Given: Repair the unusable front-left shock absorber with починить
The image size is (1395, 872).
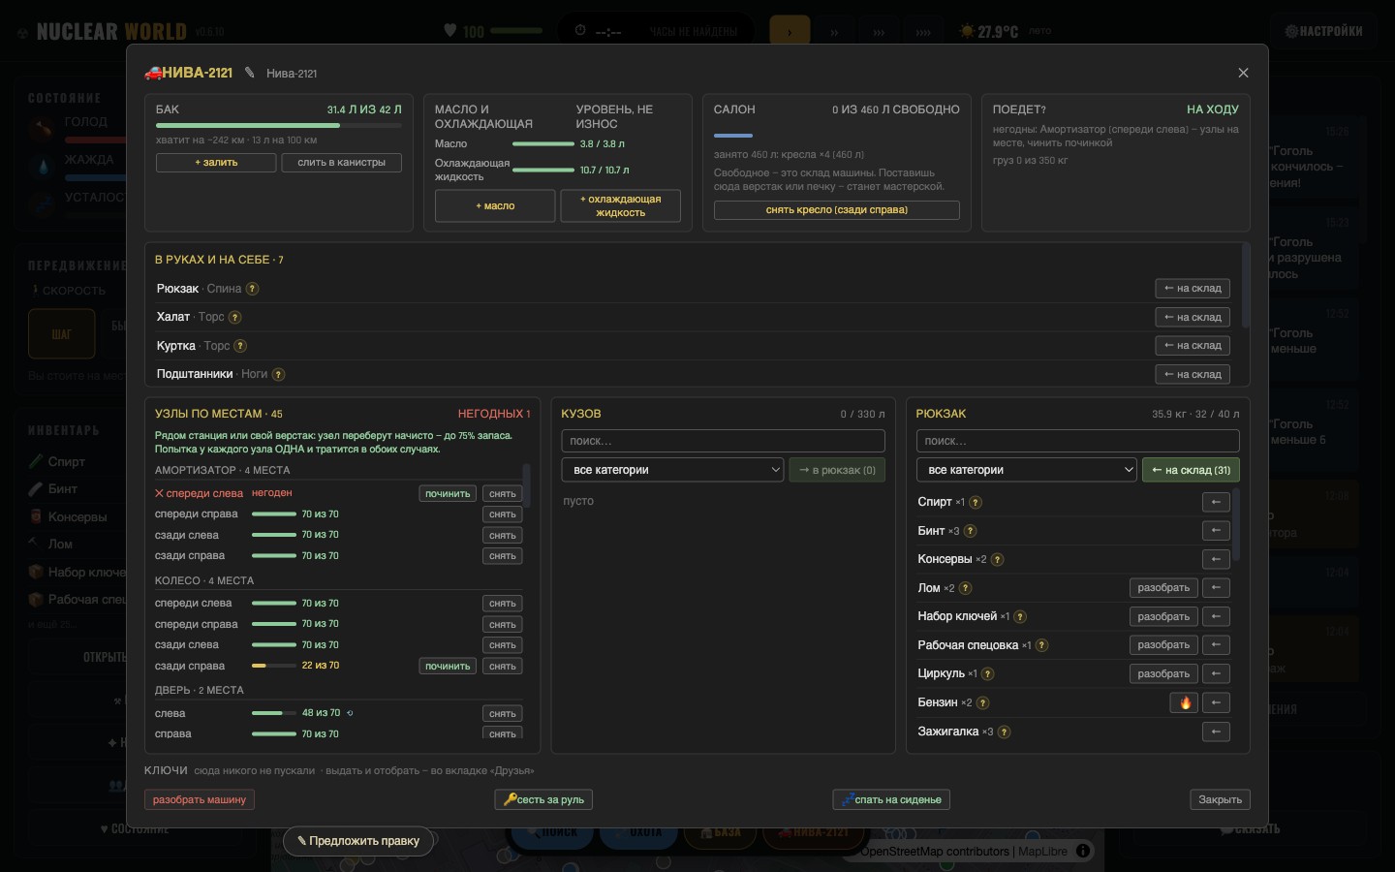Looking at the screenshot, I should (x=448, y=494).
